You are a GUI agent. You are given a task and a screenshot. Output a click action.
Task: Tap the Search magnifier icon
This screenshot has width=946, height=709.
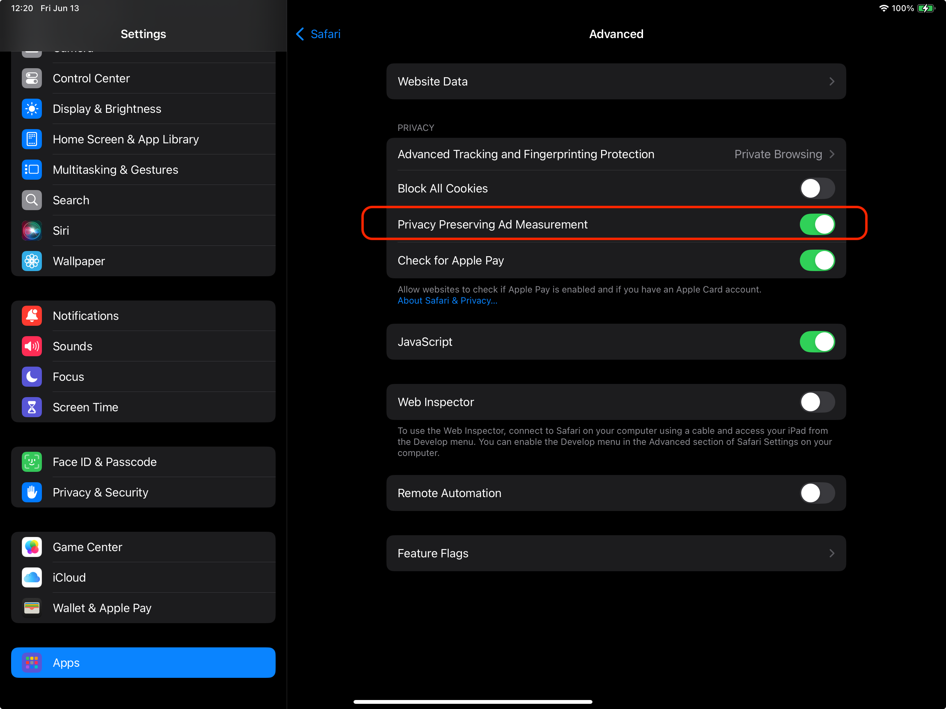click(x=32, y=200)
